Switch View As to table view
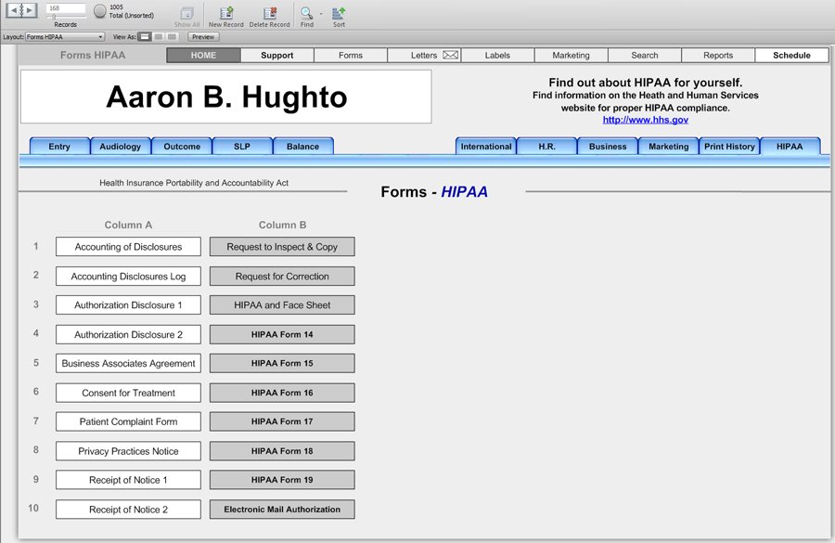The image size is (835, 543). pos(172,37)
